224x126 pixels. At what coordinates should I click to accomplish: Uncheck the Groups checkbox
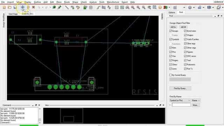[170, 31]
